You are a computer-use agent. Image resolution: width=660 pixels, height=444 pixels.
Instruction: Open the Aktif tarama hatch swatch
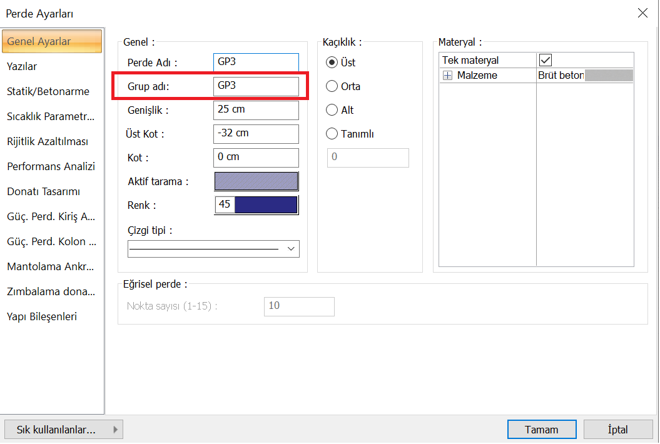click(256, 181)
